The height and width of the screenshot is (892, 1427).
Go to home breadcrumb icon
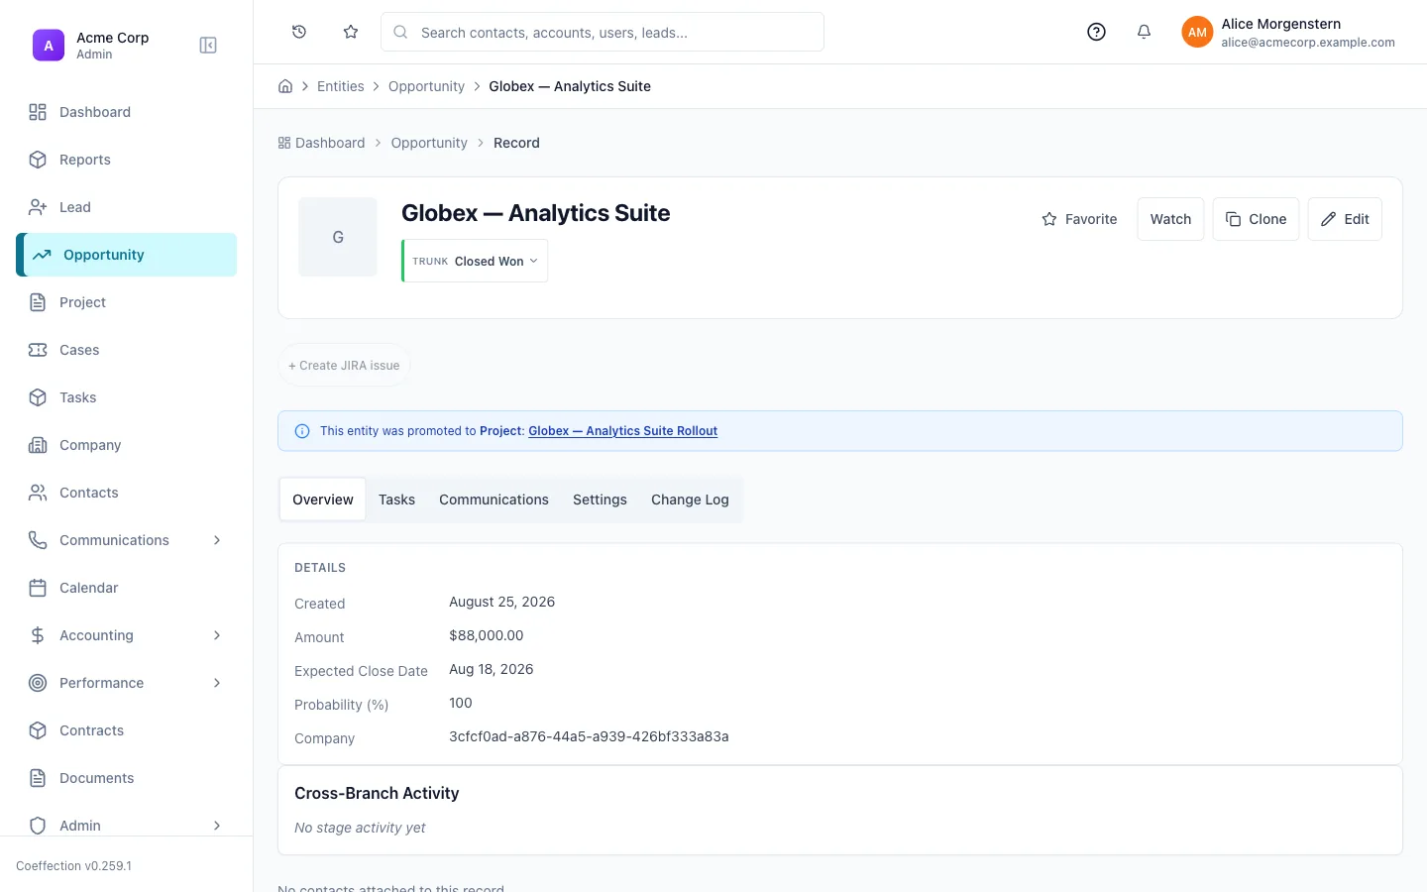click(x=285, y=86)
